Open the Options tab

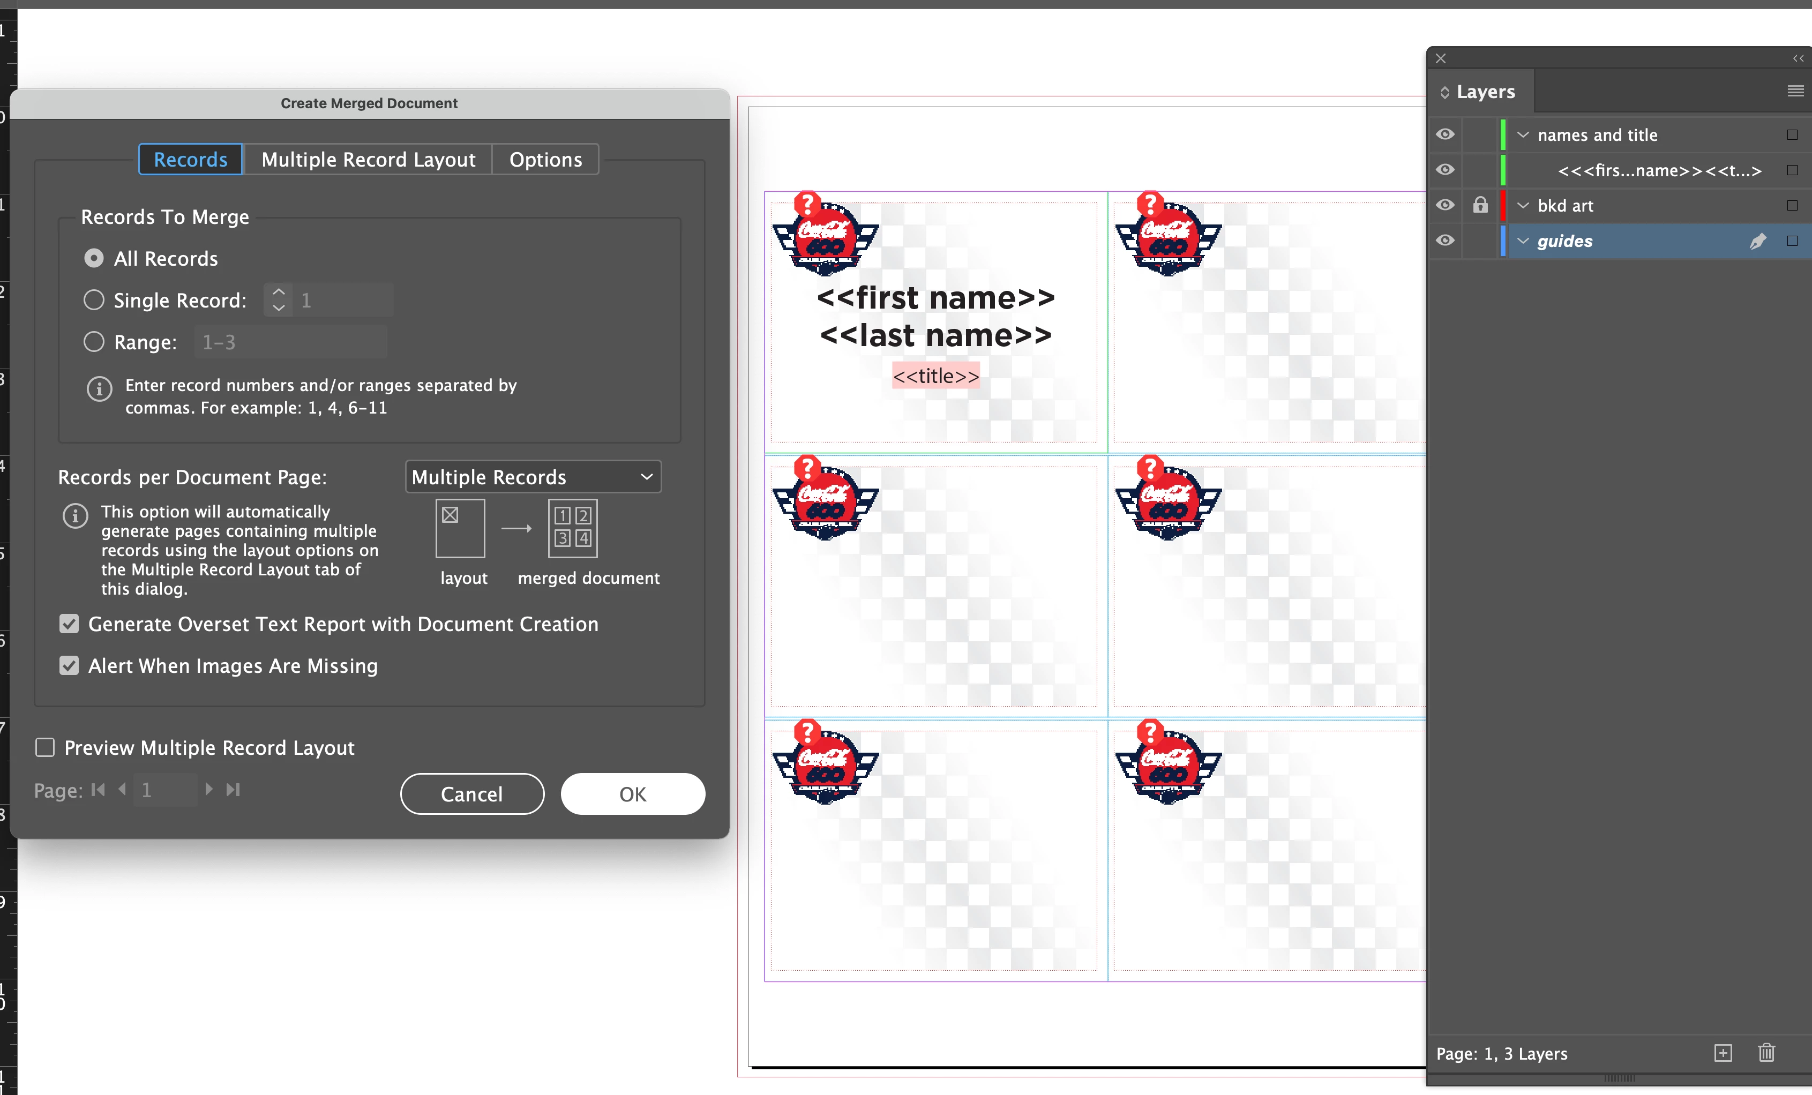545,160
